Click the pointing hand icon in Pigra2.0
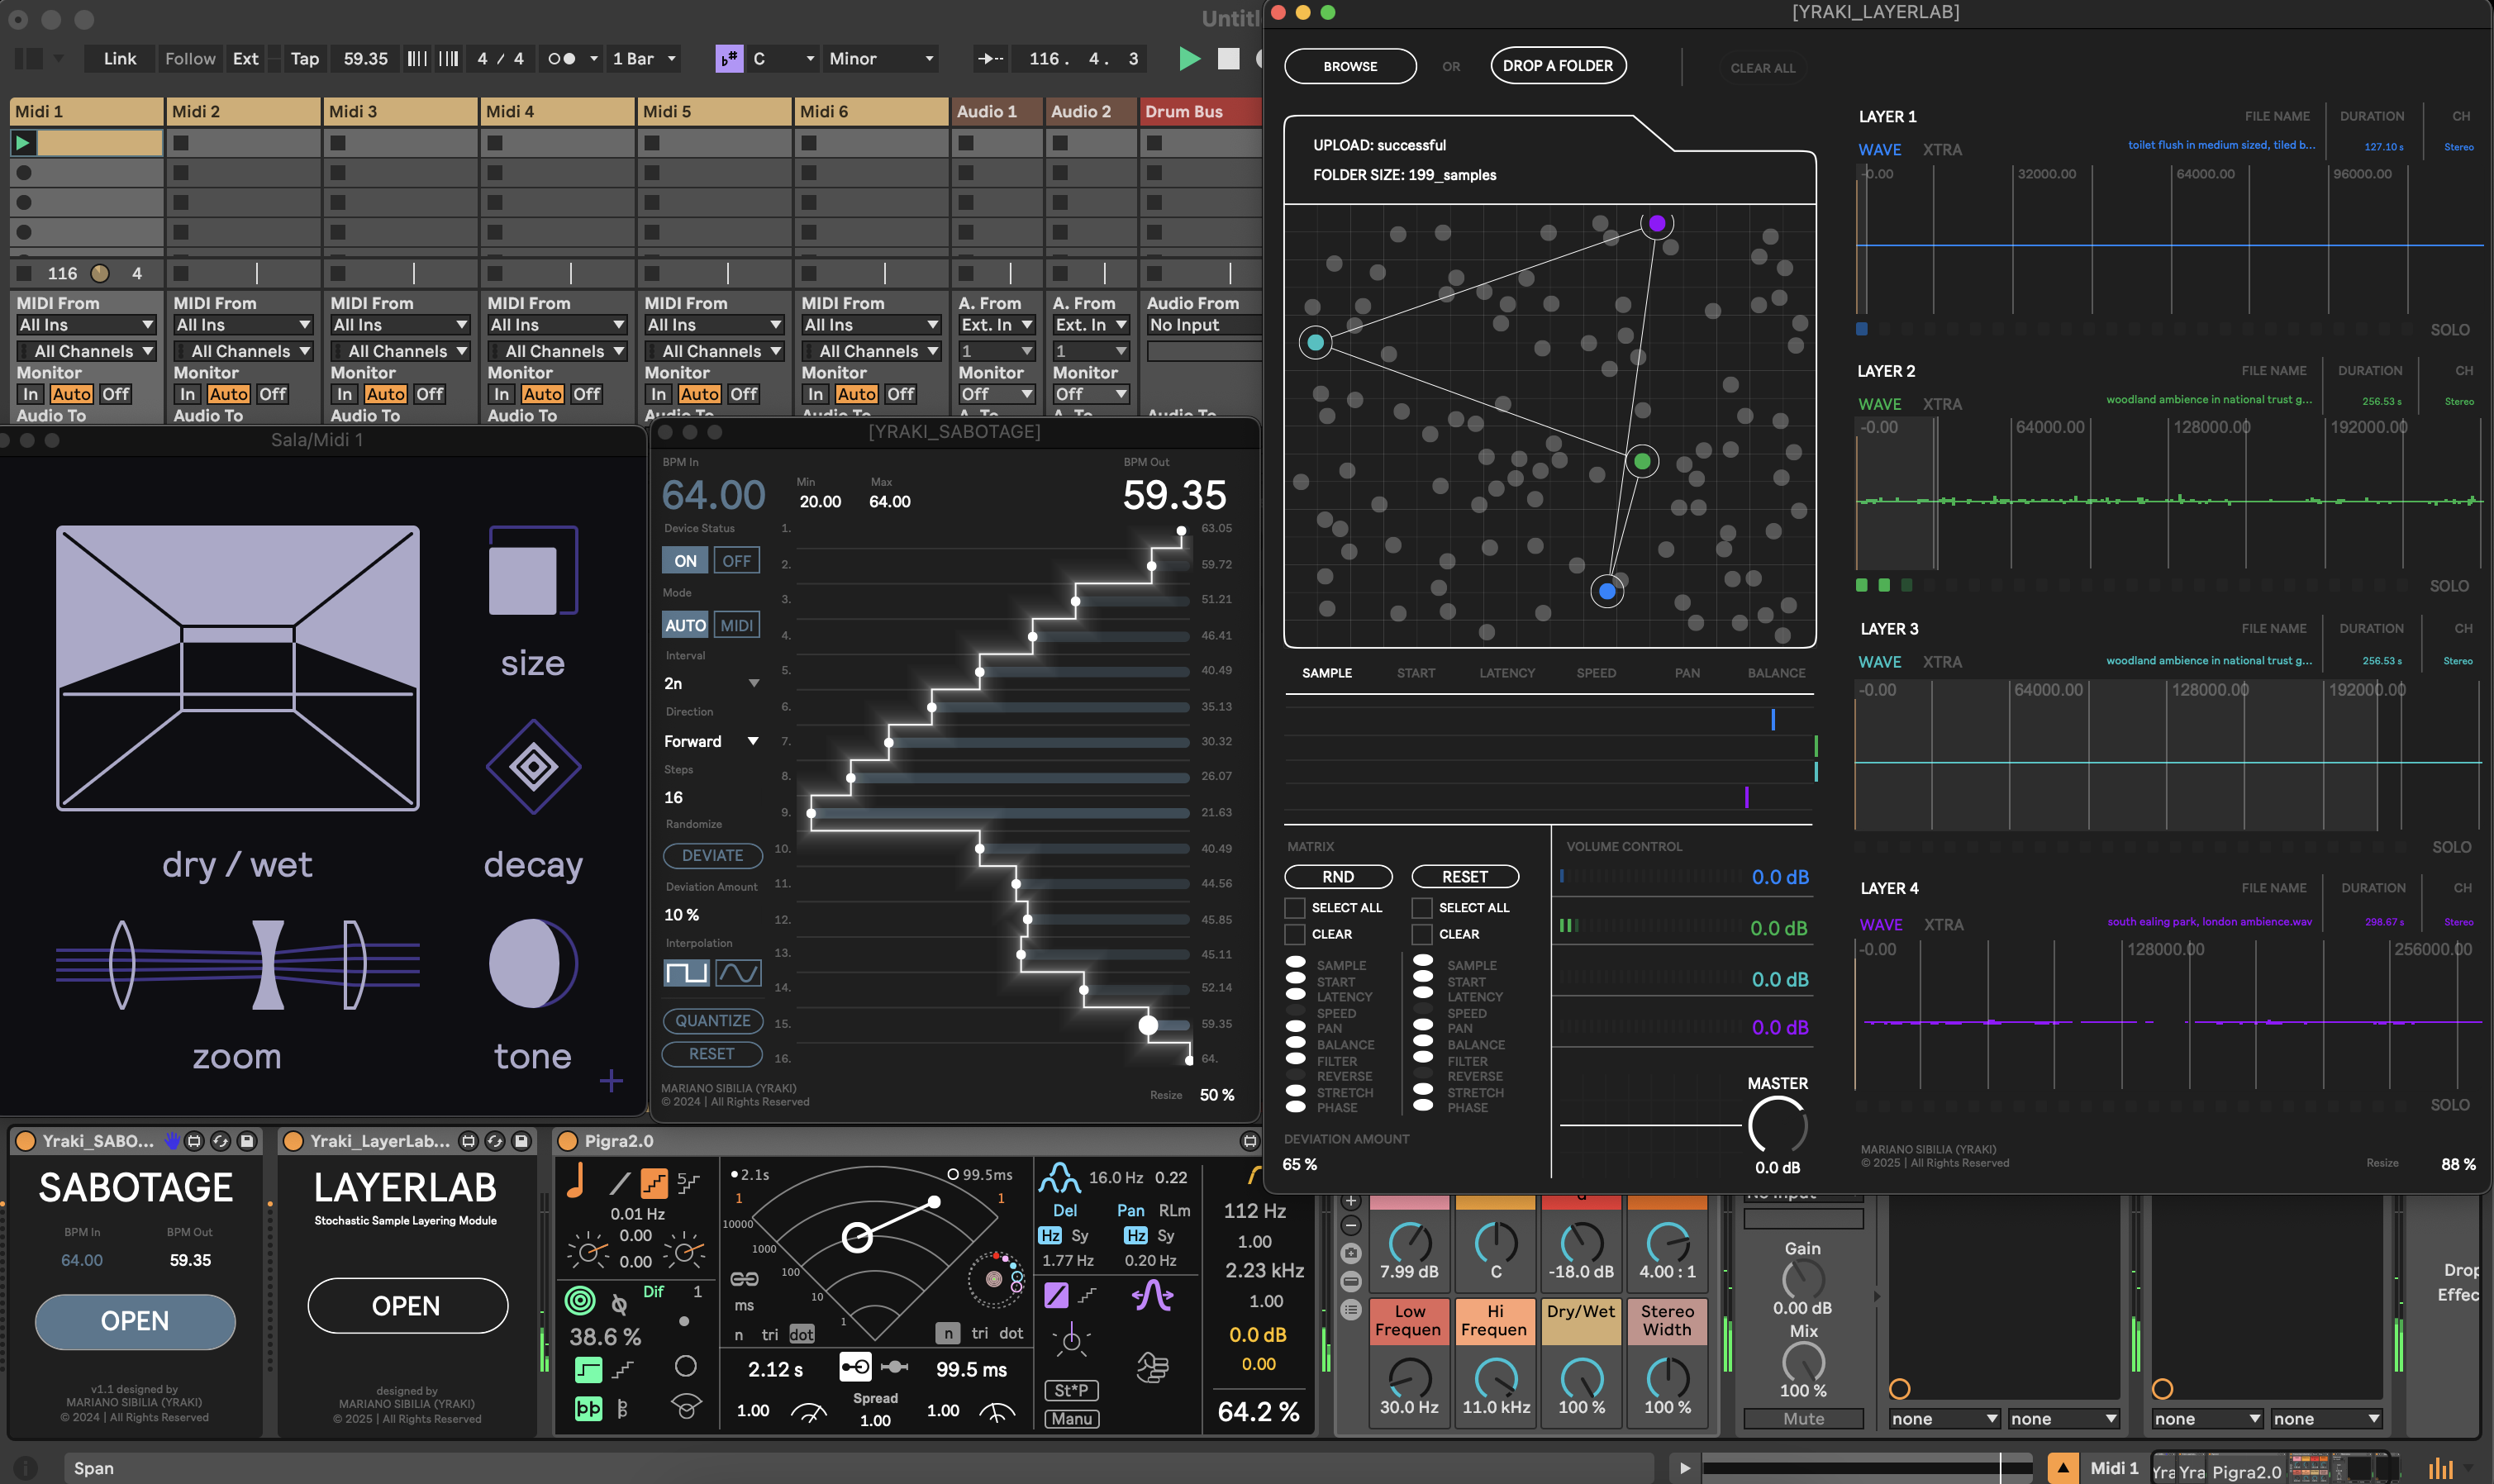The width and height of the screenshot is (2494, 1484). point(1152,1367)
